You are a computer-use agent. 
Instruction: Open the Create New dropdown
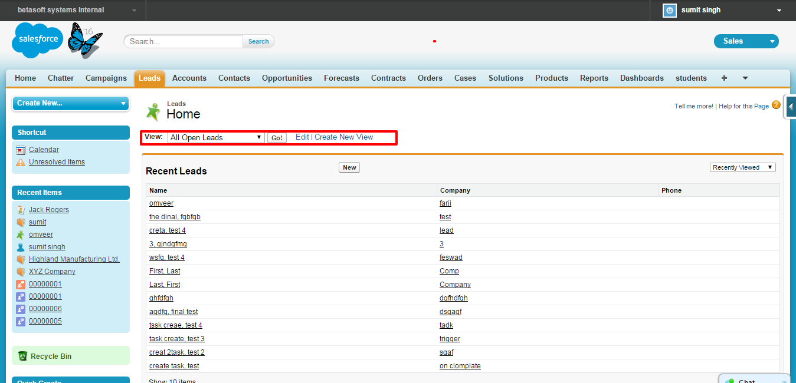70,103
